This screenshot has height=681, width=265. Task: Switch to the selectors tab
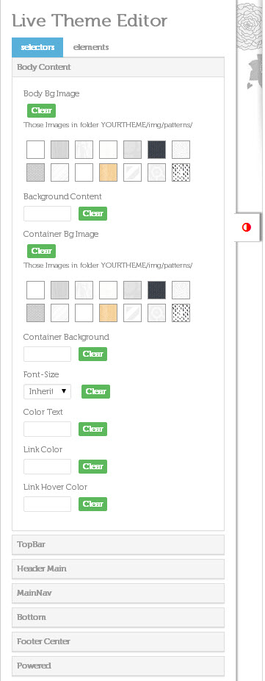pyautogui.click(x=37, y=47)
